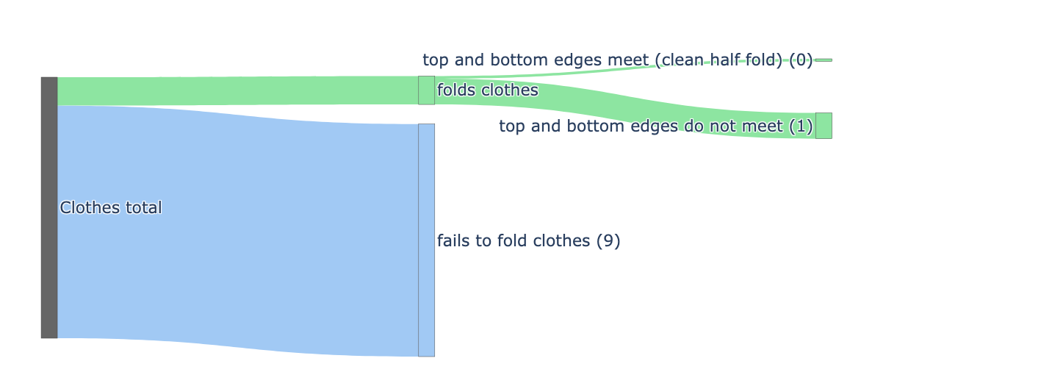
Task: Click the green "folds clothes" node rectangle
Action: click(x=426, y=90)
